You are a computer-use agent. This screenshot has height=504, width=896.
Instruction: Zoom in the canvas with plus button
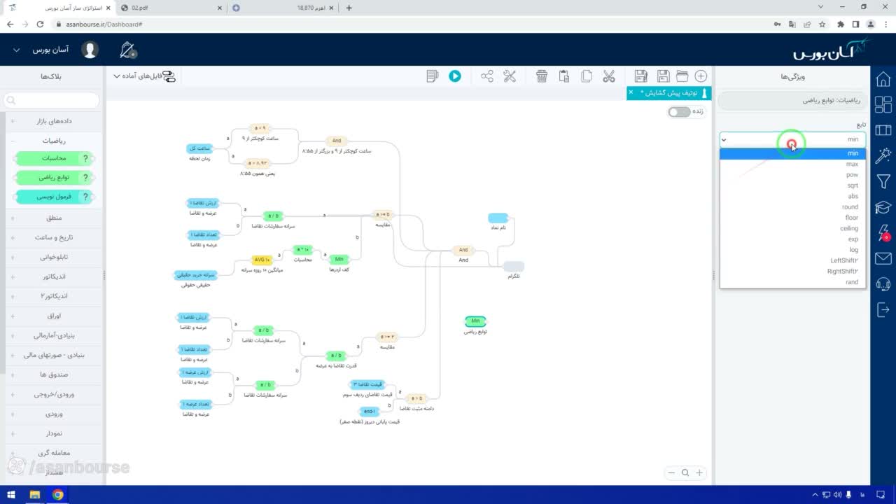pyautogui.click(x=699, y=472)
